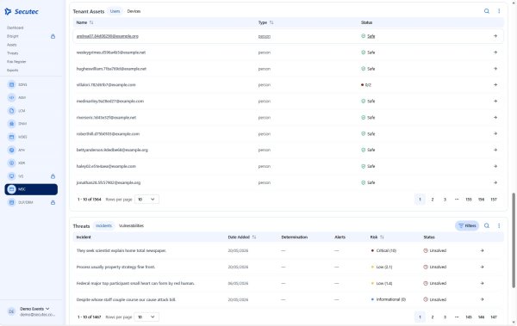Click the DE user avatar
The image size is (517, 326).
pos(11,311)
